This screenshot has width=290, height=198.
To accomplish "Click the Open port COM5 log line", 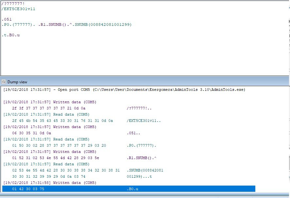I will point(124,90).
